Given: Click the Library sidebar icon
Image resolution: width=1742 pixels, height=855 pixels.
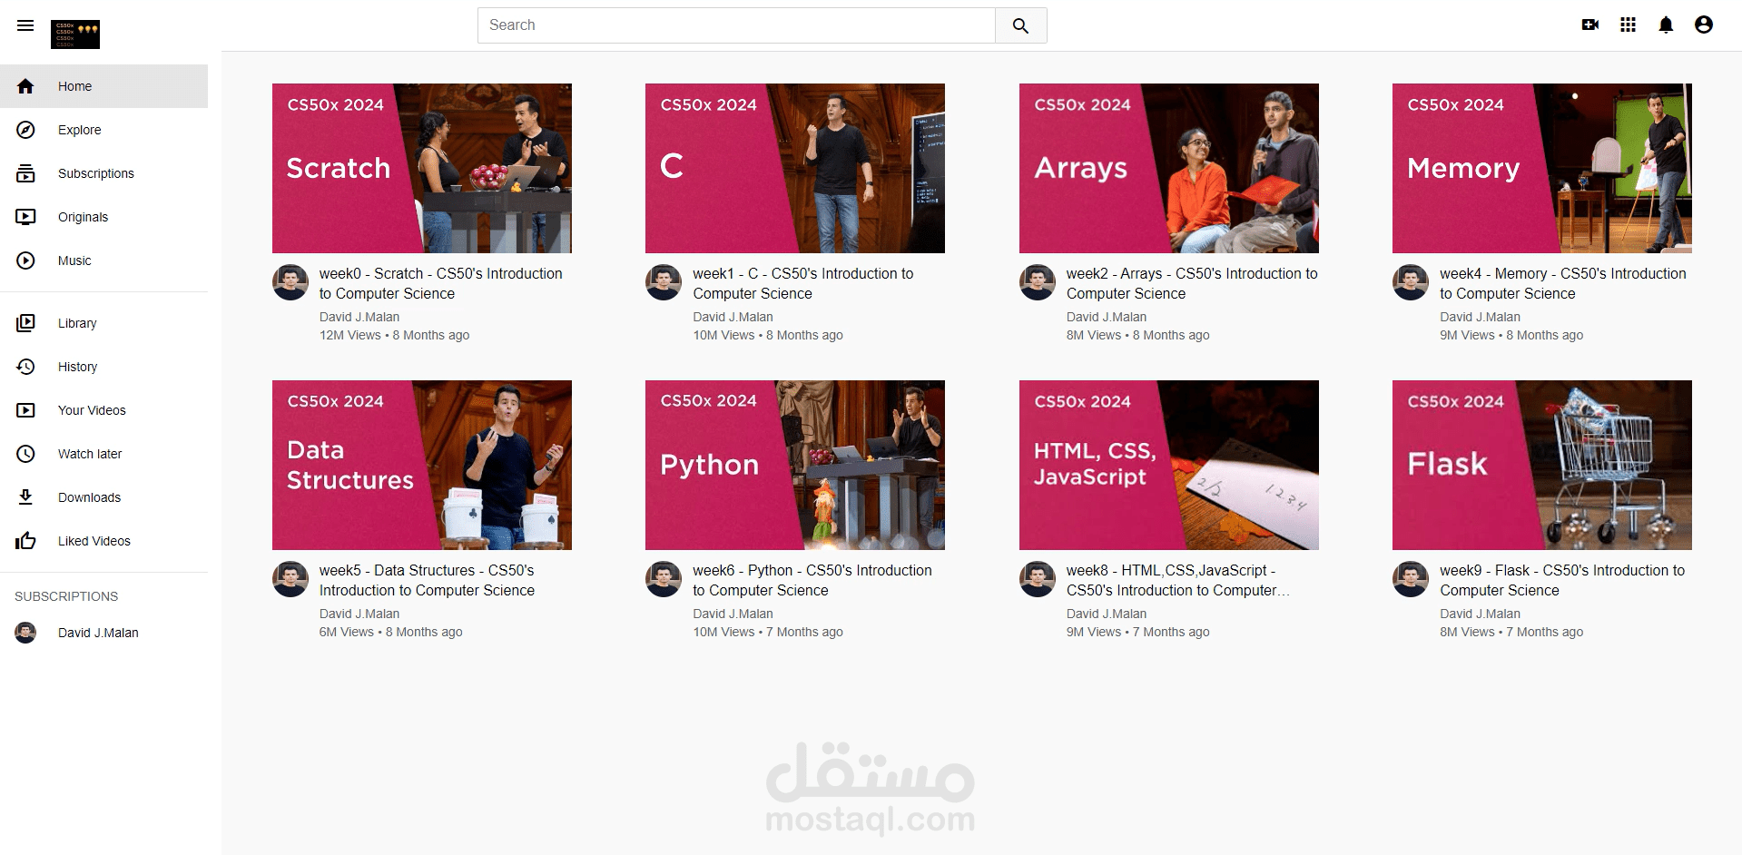Looking at the screenshot, I should [25, 323].
